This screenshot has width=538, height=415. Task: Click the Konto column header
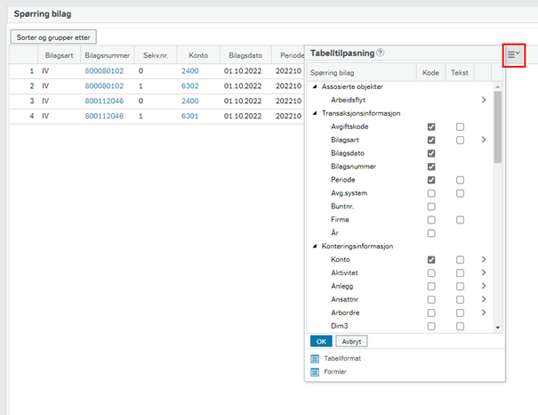pyautogui.click(x=198, y=55)
